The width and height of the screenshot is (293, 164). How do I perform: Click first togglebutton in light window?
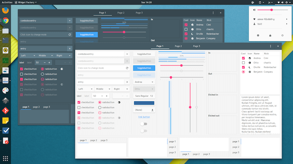pos(144,54)
